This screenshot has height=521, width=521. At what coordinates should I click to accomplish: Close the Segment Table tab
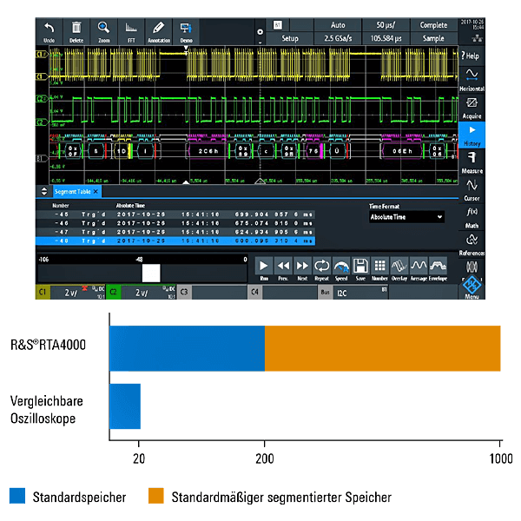[x=96, y=191]
